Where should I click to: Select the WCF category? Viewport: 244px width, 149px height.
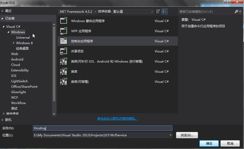tap(15, 97)
